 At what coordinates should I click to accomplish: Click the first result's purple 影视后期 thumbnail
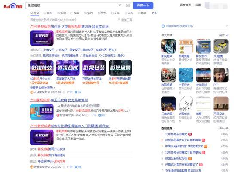(x=42, y=38)
